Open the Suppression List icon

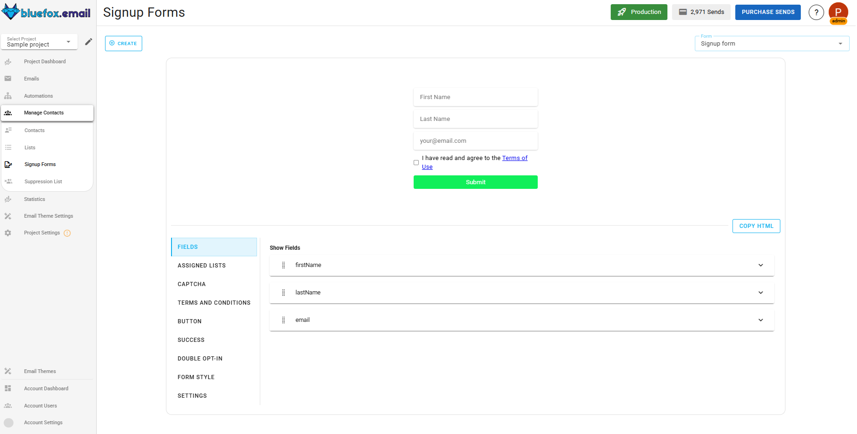tap(8, 181)
